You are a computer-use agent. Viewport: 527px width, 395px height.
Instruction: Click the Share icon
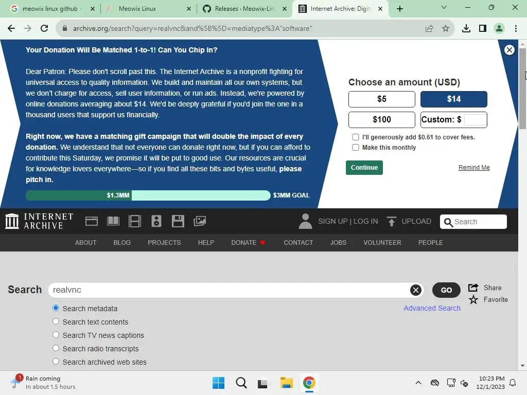(473, 288)
